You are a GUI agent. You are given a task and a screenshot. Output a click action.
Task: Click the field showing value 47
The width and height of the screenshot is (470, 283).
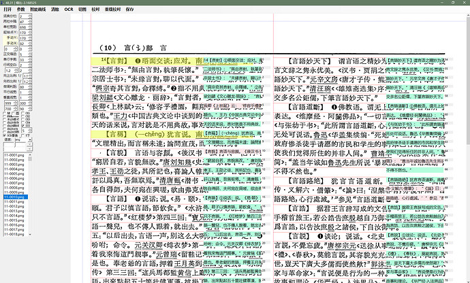click(x=25, y=22)
